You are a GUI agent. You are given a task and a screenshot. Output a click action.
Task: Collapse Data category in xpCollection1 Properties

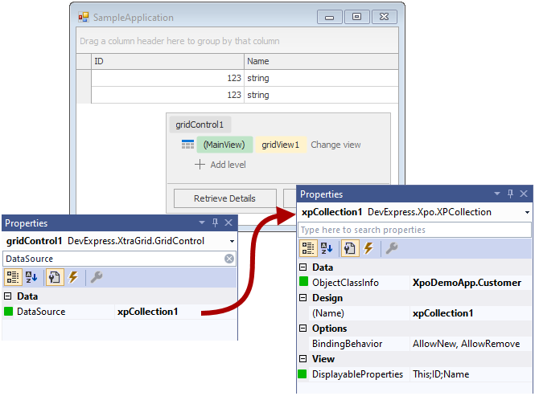tap(302, 267)
